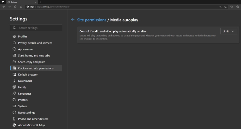Click the browser Forward arrow

[x=10, y=7]
